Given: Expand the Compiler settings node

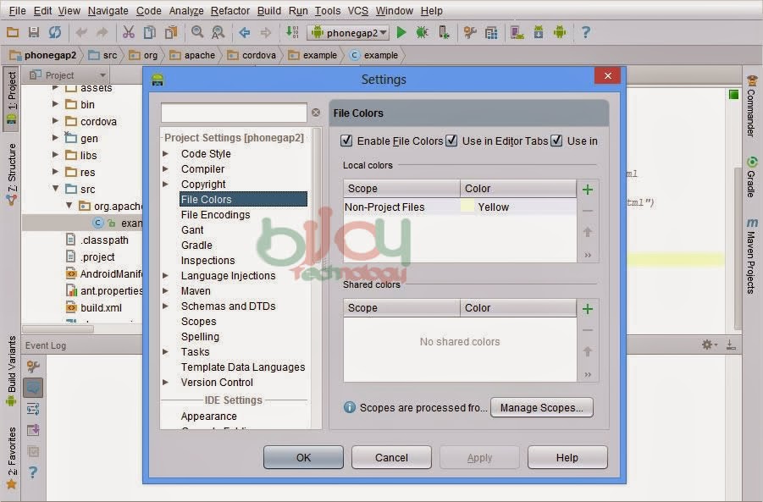Looking at the screenshot, I should pyautogui.click(x=165, y=168).
